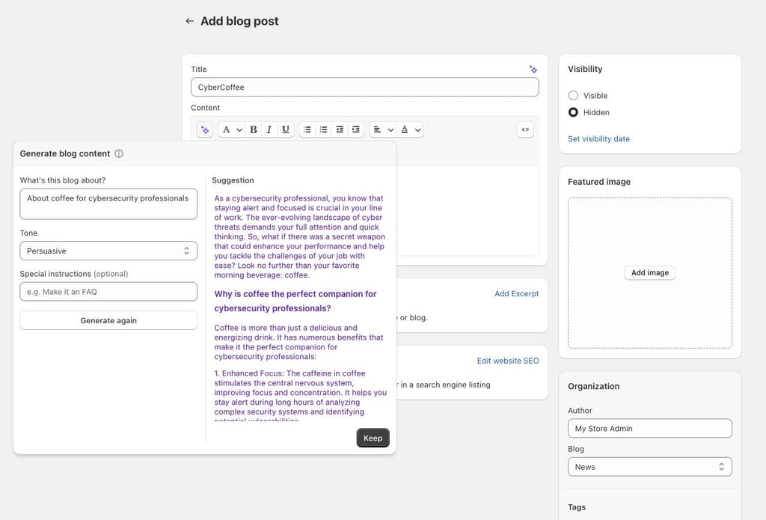The image size is (766, 520).
Task: Click the AI sparkle button in Content toolbar
Action: coord(205,130)
